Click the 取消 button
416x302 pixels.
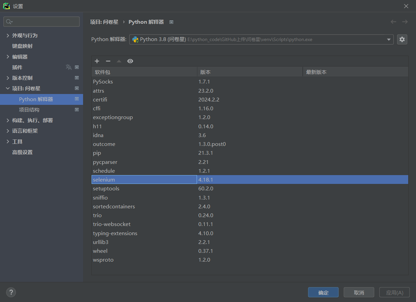tap(359, 292)
